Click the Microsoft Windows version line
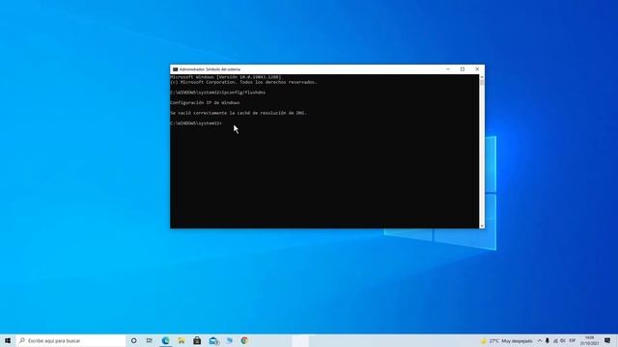The width and height of the screenshot is (618, 347). point(226,77)
